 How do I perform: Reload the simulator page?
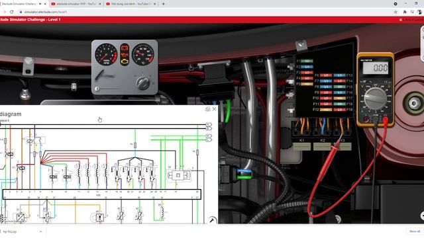12,12
